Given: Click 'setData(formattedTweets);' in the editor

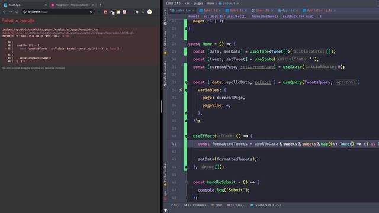Looking at the screenshot, I should pyautogui.click(x=227, y=159).
